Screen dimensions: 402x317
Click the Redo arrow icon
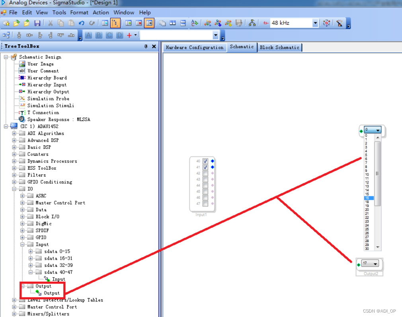point(92,23)
